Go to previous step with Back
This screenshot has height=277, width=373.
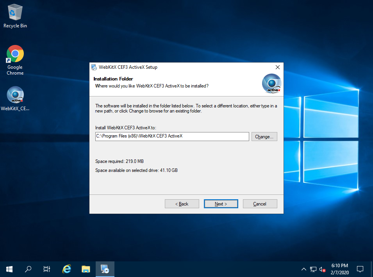[x=182, y=204]
